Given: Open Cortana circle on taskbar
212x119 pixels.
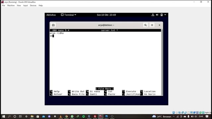Looking at the screenshot, I should tap(15, 116).
